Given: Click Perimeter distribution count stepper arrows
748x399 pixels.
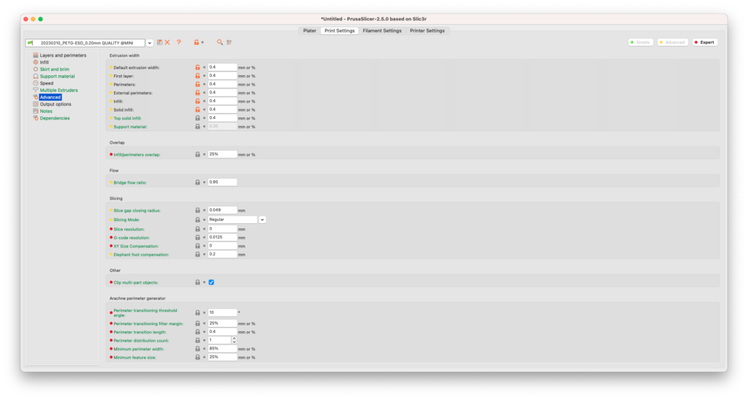Looking at the screenshot, I should (x=234, y=341).
